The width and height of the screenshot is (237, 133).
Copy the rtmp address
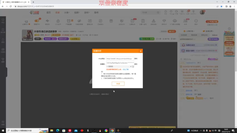(136, 59)
